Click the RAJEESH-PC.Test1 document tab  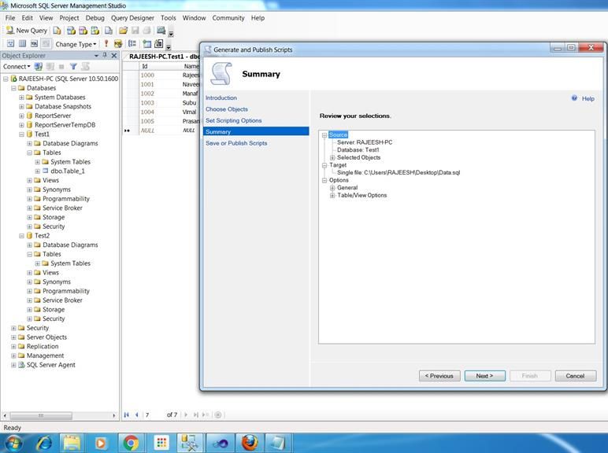(x=163, y=57)
